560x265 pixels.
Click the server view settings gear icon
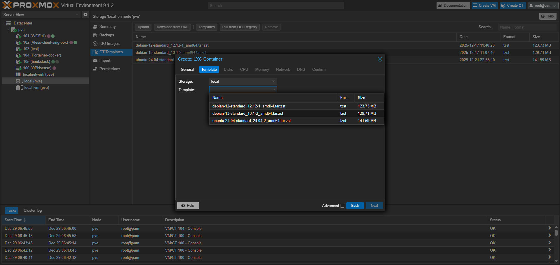86,15
